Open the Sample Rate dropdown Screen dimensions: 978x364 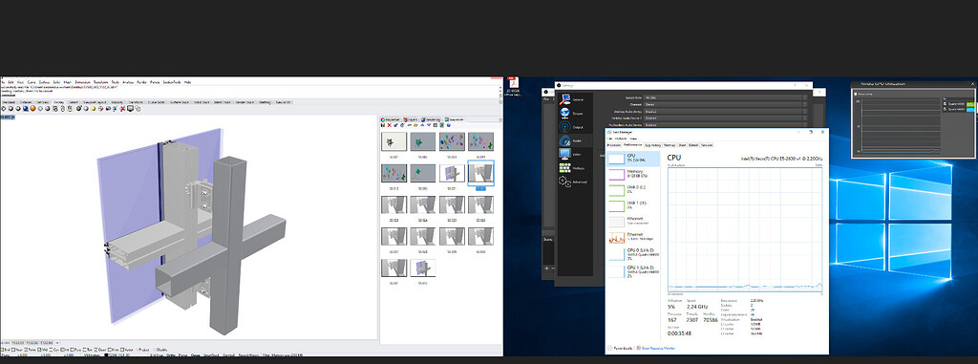pyautogui.click(x=726, y=97)
